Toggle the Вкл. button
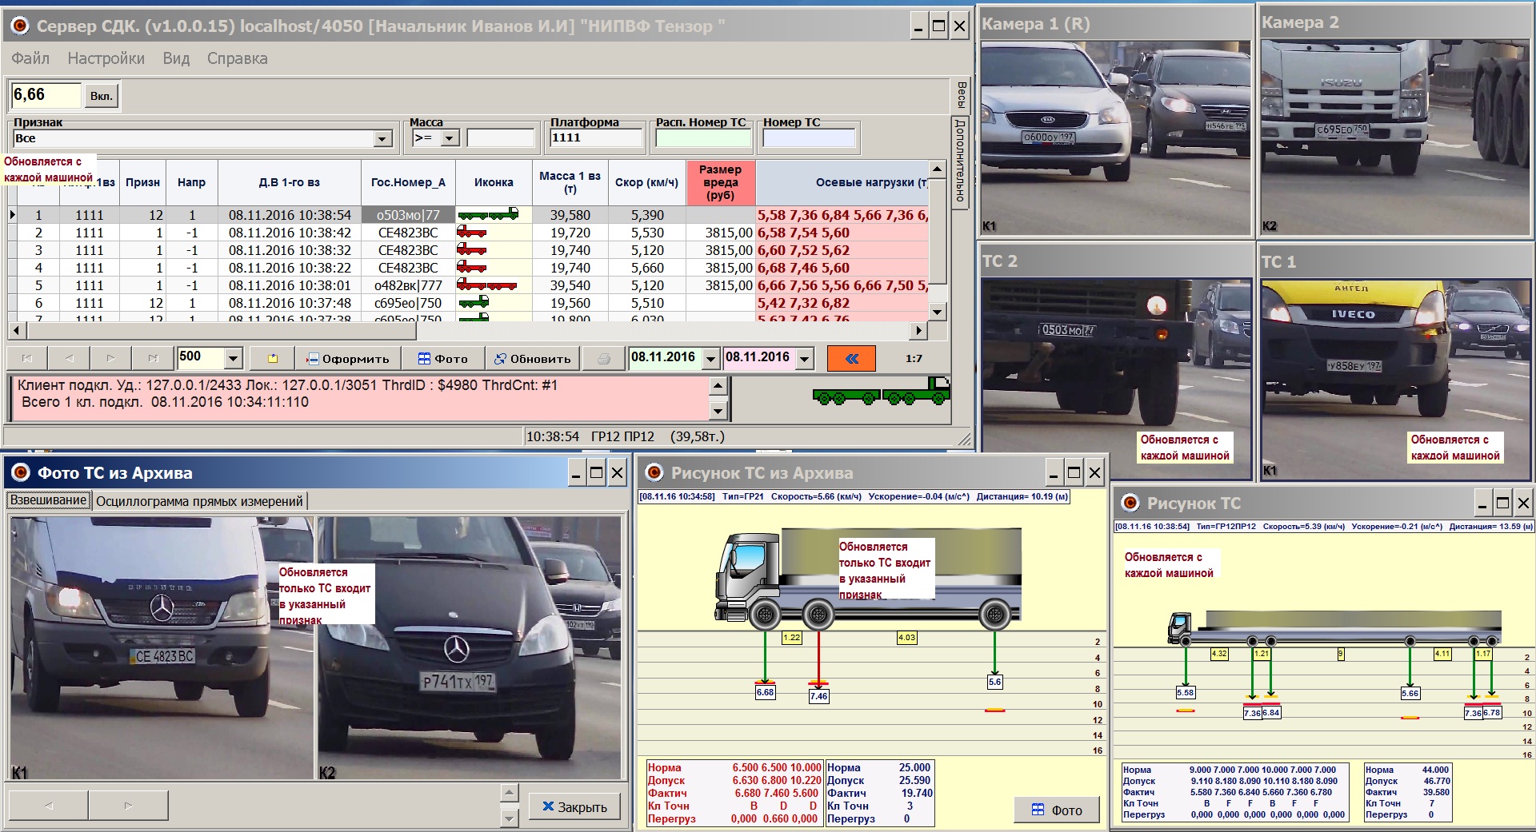Screen dimensions: 1536x832 (101, 96)
